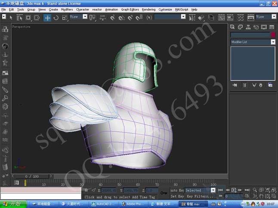The height and width of the screenshot is (208, 278).
Task: Select the Select Object arrow tool
Action: click(11, 18)
